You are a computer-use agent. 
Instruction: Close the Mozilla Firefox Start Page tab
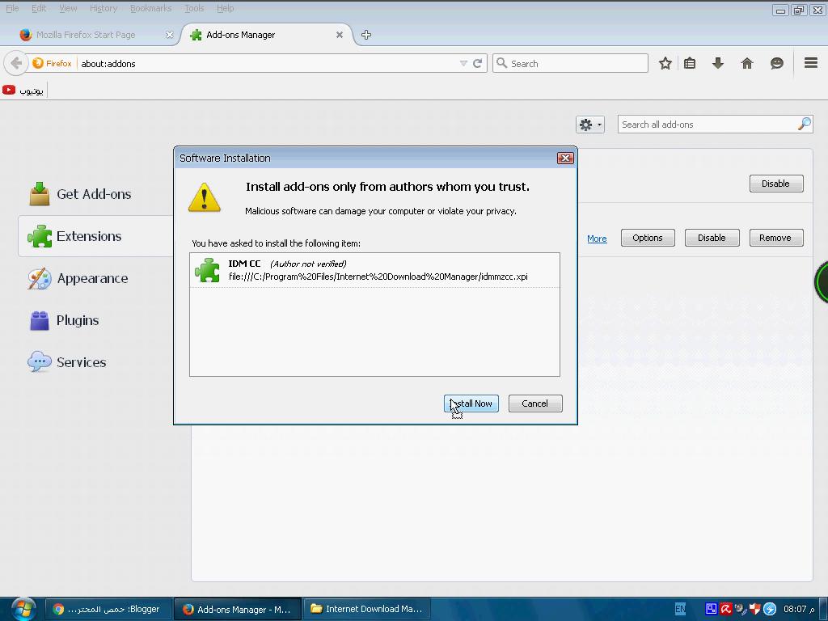pos(170,35)
